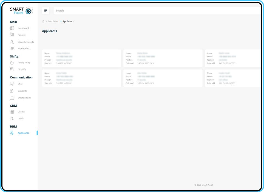Select the Applicants item under HRM
Viewport: 264px width, 192px height.
(23, 133)
